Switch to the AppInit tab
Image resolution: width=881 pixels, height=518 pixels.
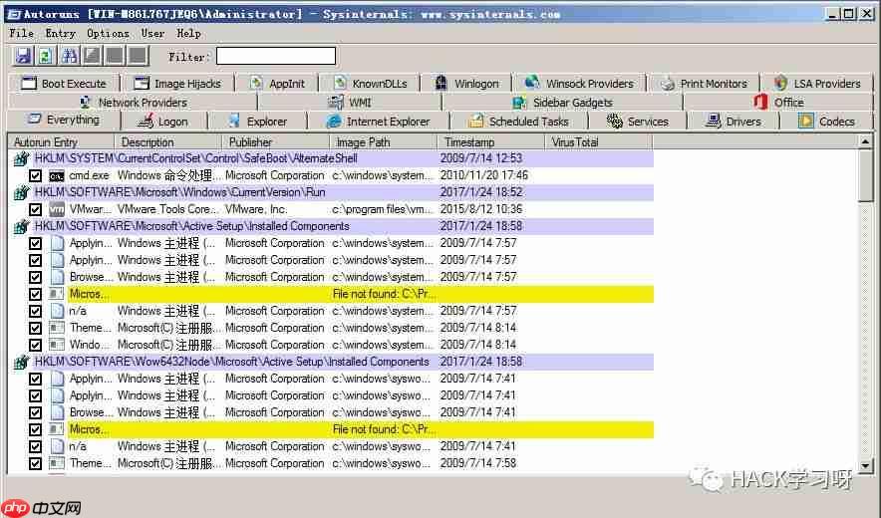pyautogui.click(x=277, y=84)
